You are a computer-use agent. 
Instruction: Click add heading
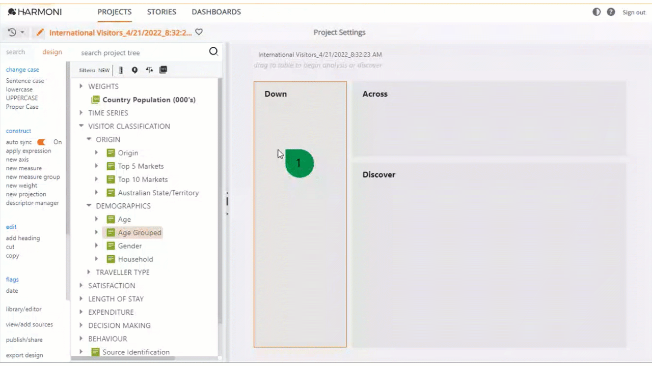pos(22,238)
